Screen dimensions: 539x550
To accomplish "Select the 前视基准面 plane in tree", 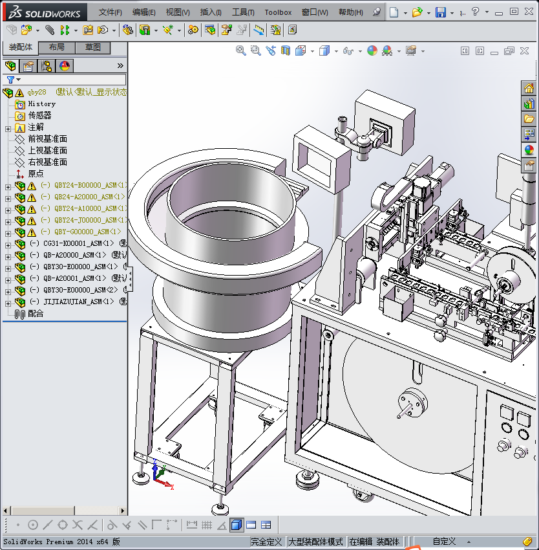I will click(x=47, y=139).
